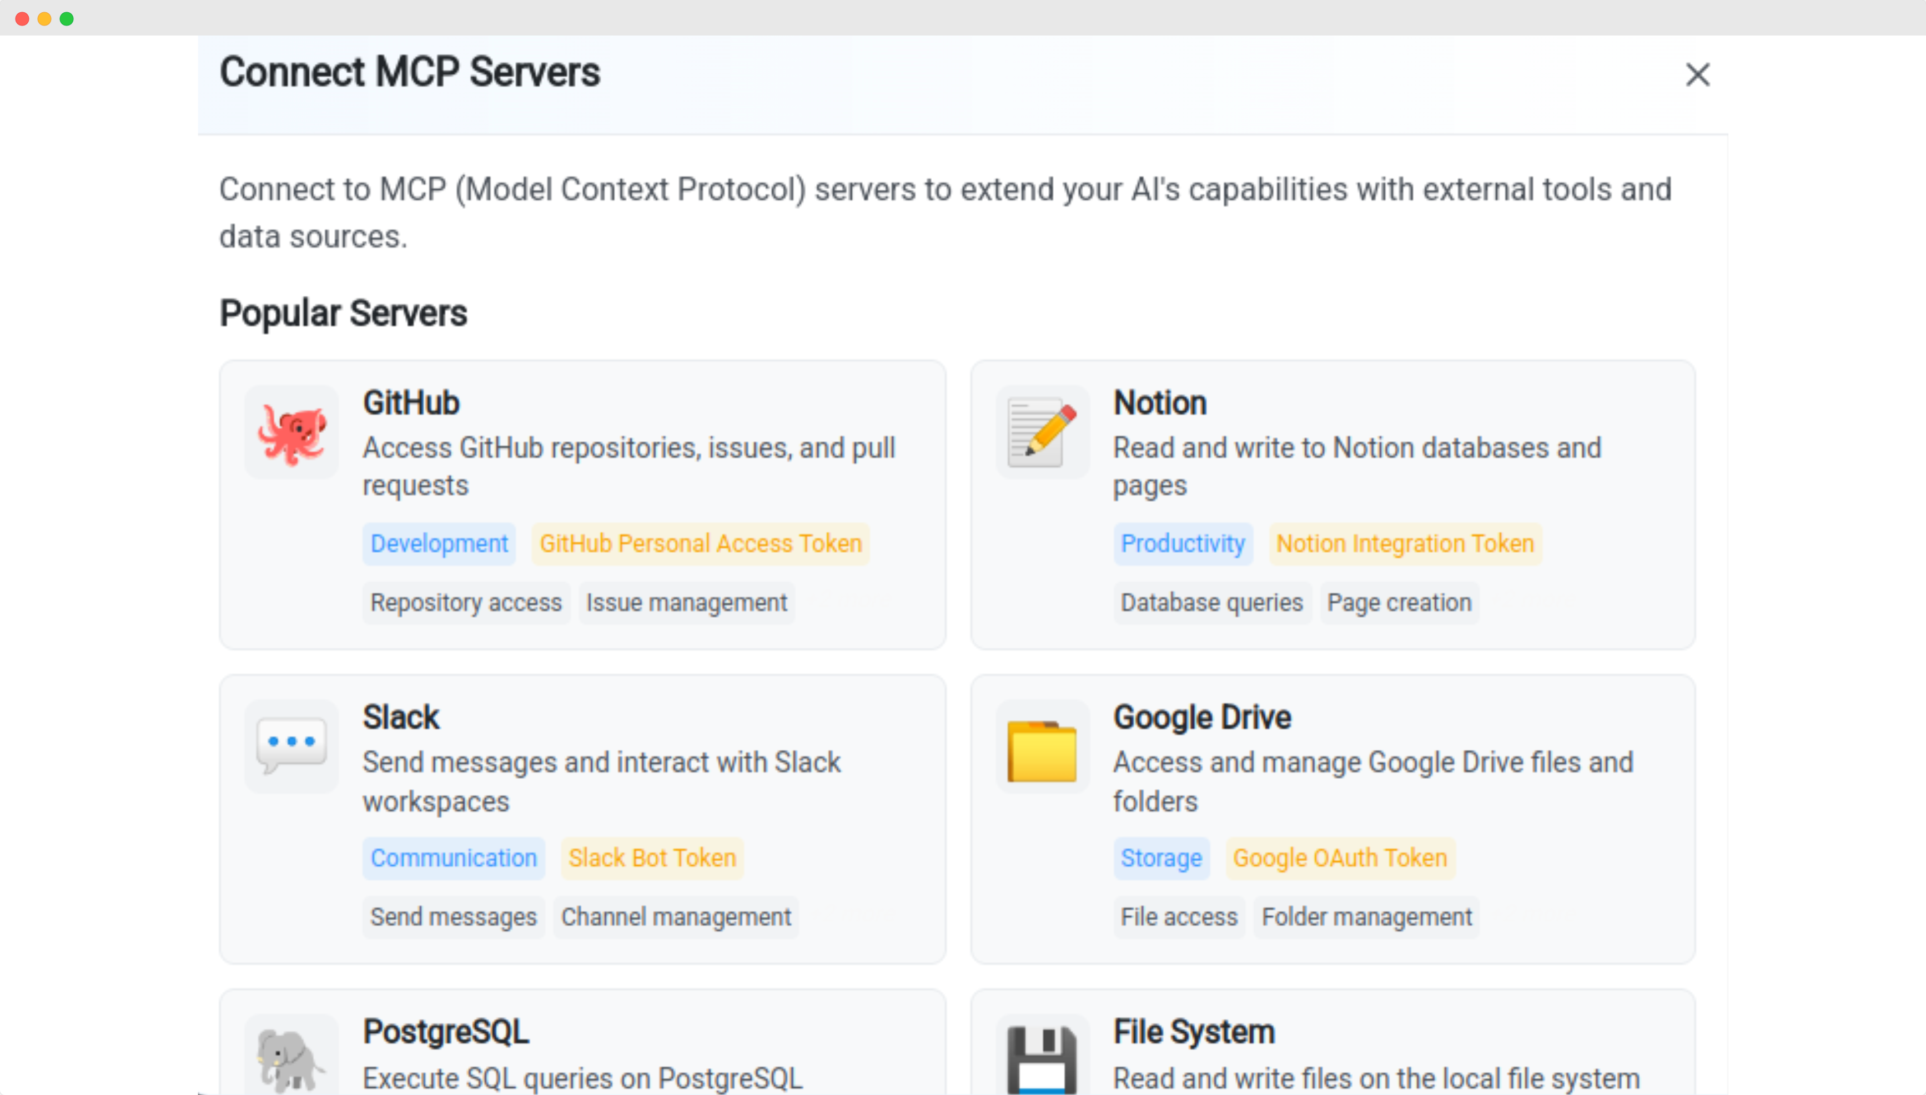The image size is (1926, 1095).
Task: Click the Google Drive folder icon
Action: (1042, 747)
